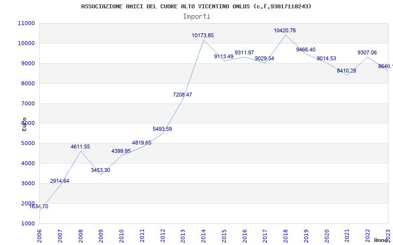Pick the 4399.95 data label
Screen dimensions: 393x245
pyautogui.click(x=121, y=151)
